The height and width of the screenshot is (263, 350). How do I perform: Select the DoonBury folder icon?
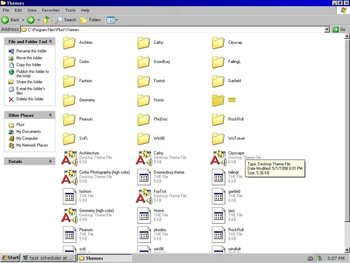(144, 62)
